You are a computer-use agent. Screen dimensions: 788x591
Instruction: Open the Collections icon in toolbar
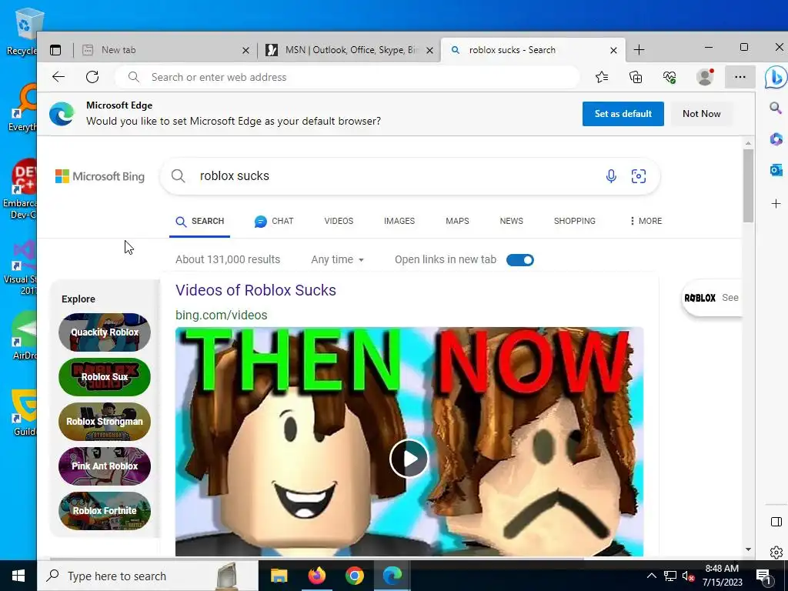[636, 77]
